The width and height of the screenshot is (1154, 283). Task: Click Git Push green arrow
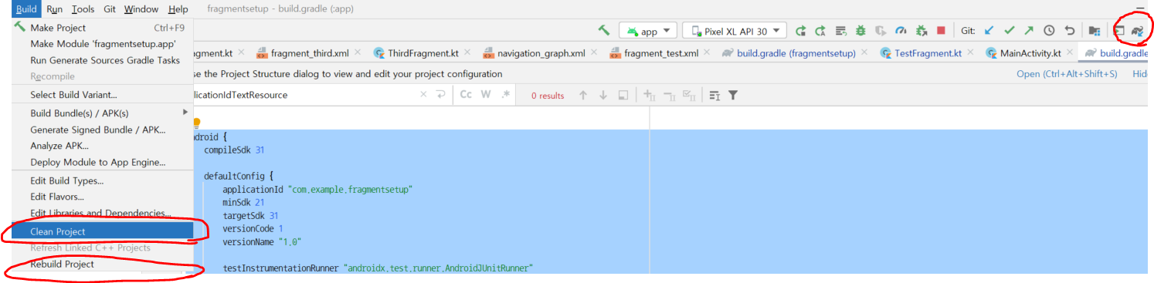[x=1029, y=31]
